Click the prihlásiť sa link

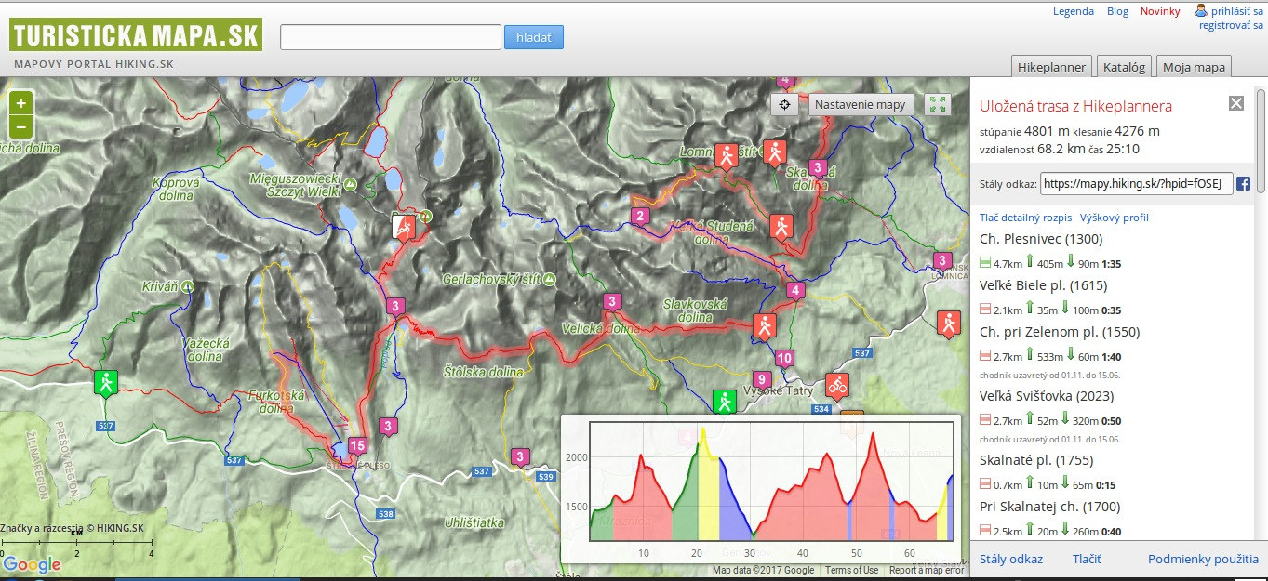pyautogui.click(x=1237, y=11)
